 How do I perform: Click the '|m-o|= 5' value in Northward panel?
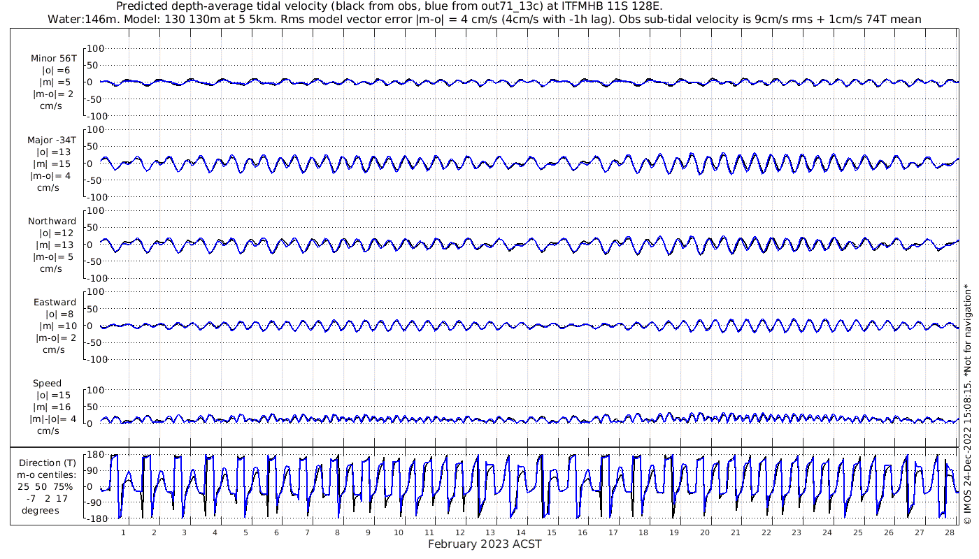tap(52, 256)
